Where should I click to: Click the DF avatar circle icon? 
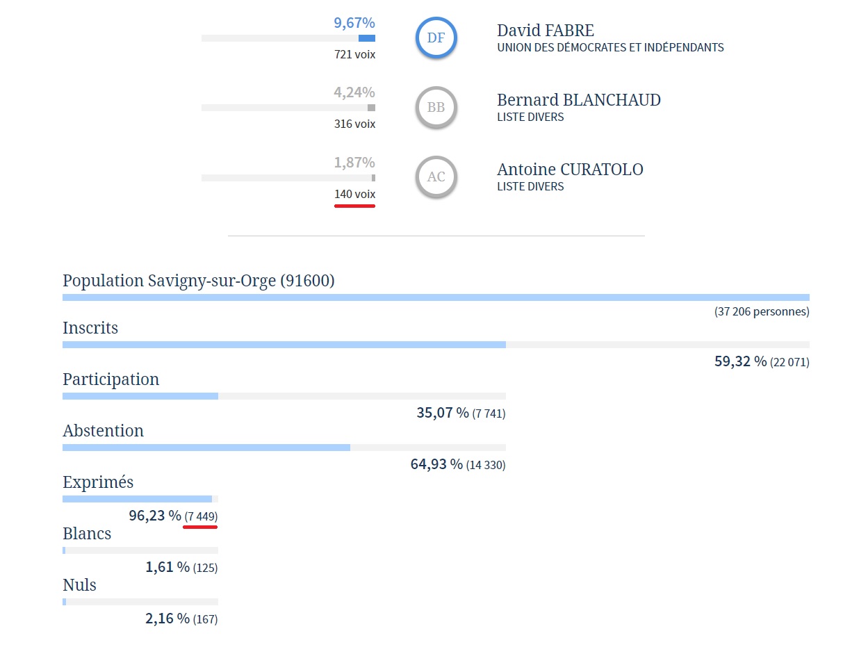(436, 38)
